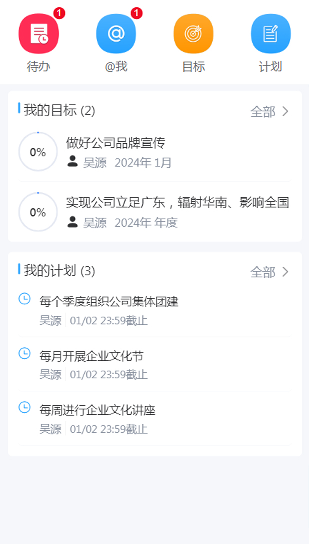Click clock icon beside 每月开展企业文化节
The height and width of the screenshot is (544, 309).
point(24,353)
